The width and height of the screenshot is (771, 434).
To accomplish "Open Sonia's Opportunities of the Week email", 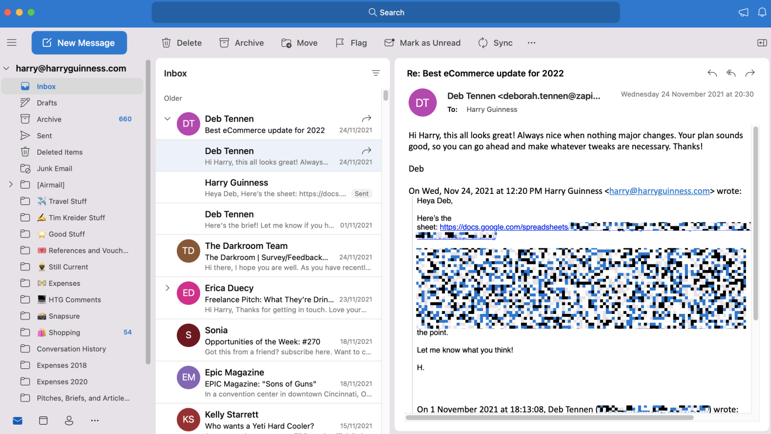I will 268,340.
